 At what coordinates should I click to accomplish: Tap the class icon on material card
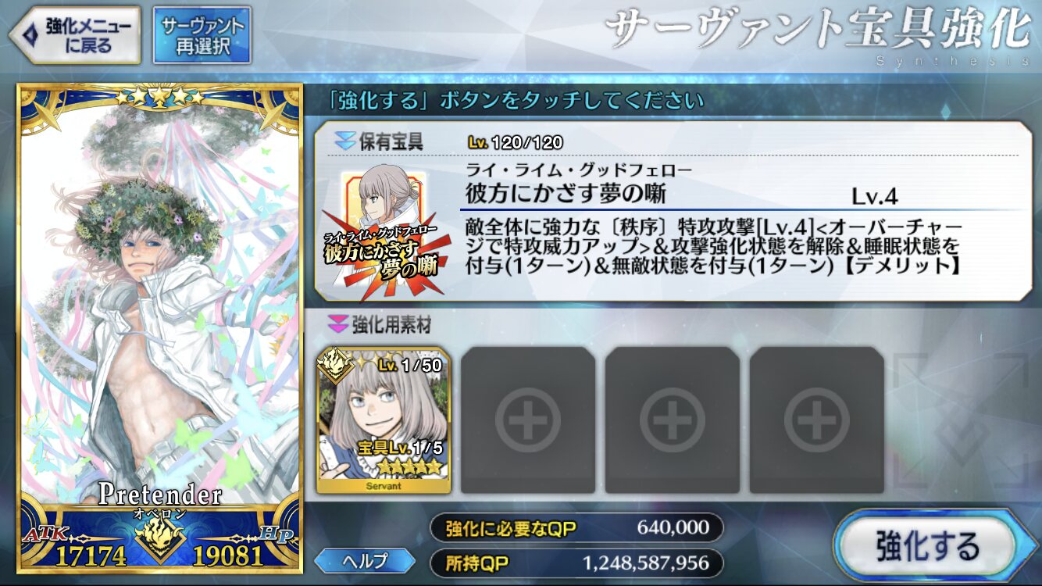(335, 366)
